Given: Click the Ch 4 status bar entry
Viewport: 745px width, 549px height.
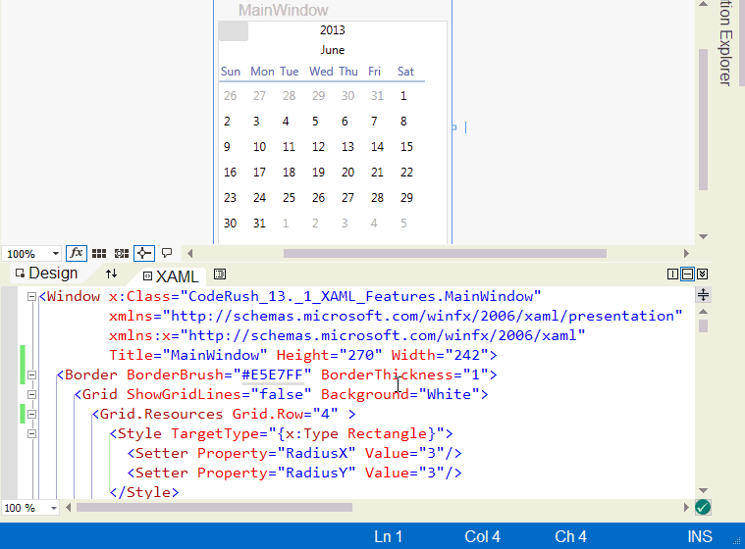Looking at the screenshot, I should click(570, 536).
